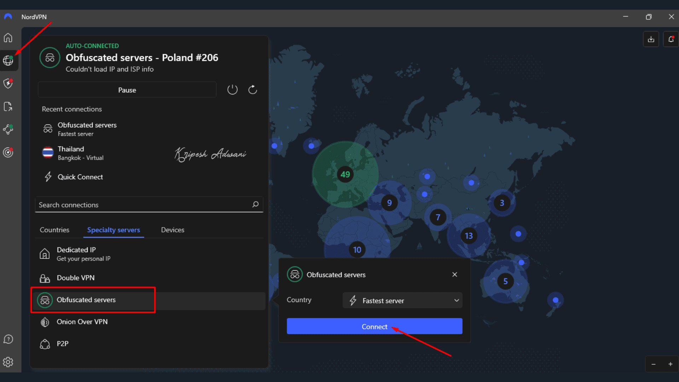Disconnect using the power icon

coord(232,90)
